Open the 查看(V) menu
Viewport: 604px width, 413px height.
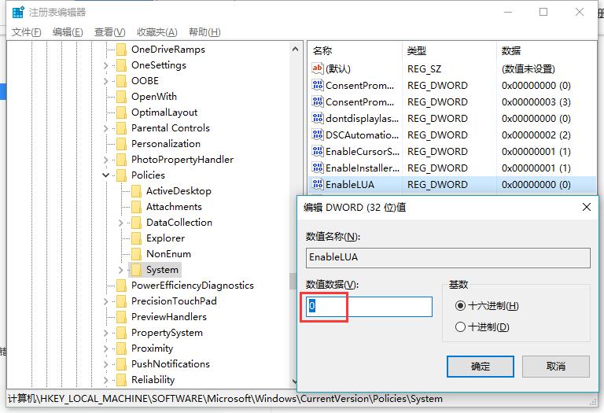click(110, 32)
